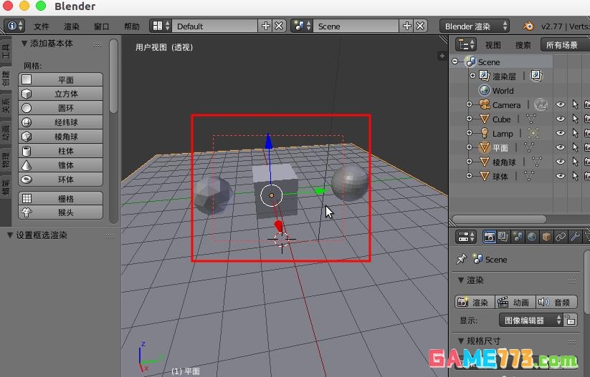Add a new scene
This screenshot has height=377, width=590.
(x=406, y=26)
